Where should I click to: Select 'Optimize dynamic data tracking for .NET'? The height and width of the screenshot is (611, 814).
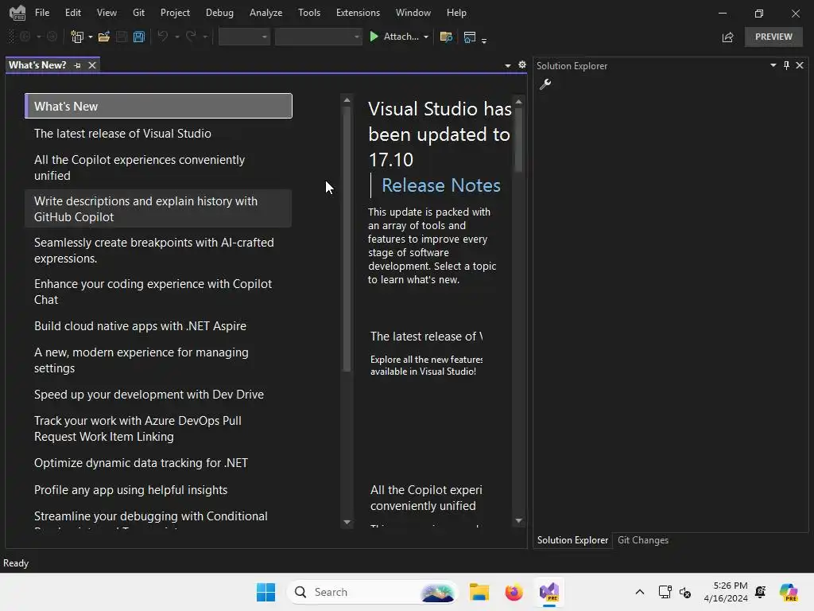click(158, 463)
